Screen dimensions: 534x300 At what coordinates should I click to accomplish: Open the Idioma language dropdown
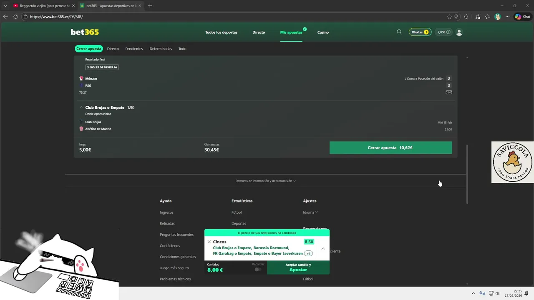(310, 212)
